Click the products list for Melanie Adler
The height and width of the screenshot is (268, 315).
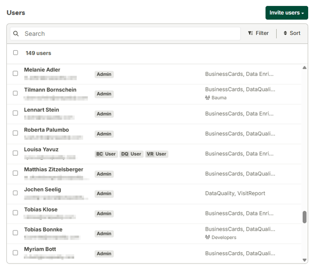pyautogui.click(x=239, y=74)
